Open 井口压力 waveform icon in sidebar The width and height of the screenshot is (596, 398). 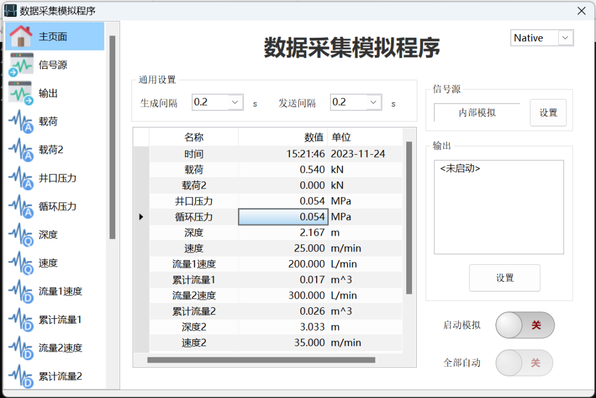click(21, 178)
